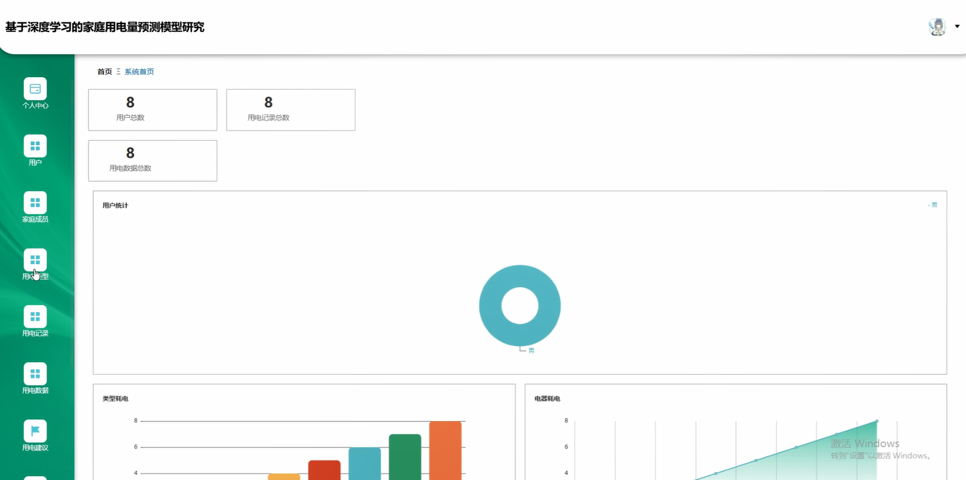Open the 个人中心 sidebar icon
Viewport: 966px width, 480px height.
pyautogui.click(x=35, y=88)
